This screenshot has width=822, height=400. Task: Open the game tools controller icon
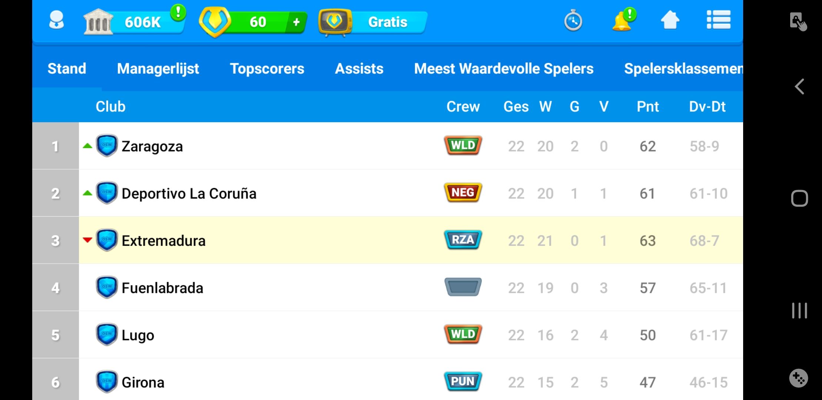(799, 378)
